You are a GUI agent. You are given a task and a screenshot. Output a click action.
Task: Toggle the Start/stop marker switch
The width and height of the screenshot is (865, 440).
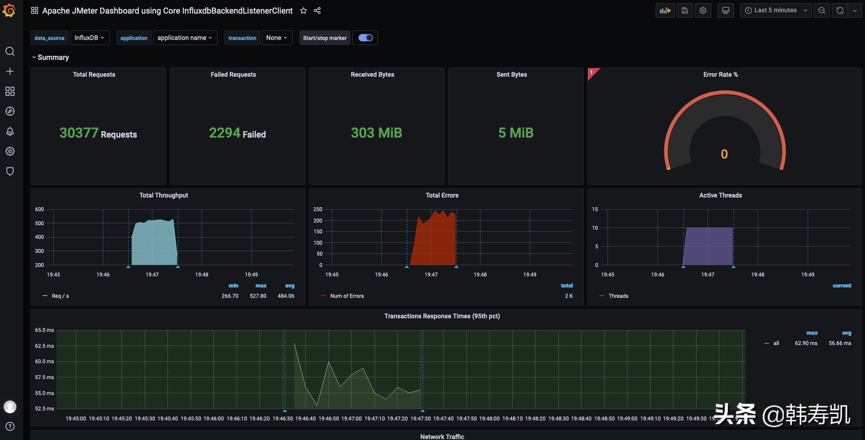tap(365, 38)
